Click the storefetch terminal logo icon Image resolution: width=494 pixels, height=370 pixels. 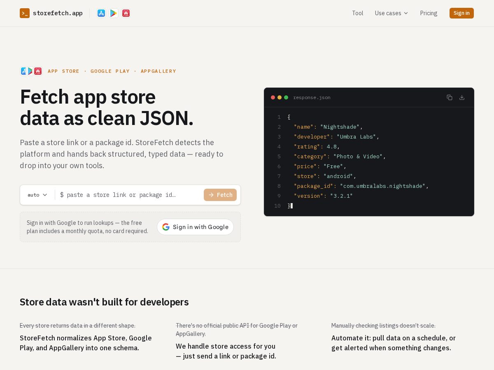(25, 13)
